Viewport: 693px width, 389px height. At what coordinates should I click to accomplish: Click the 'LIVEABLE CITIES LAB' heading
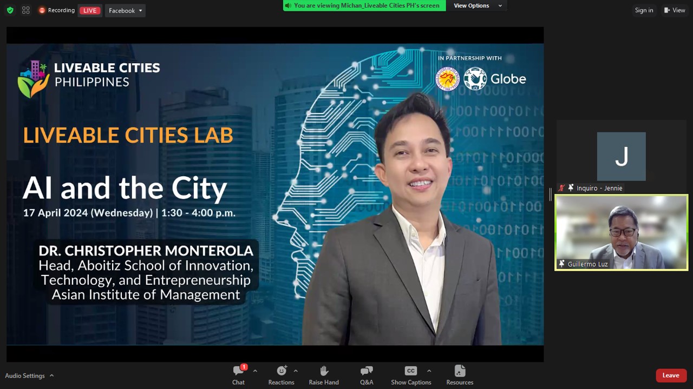pyautogui.click(x=128, y=135)
